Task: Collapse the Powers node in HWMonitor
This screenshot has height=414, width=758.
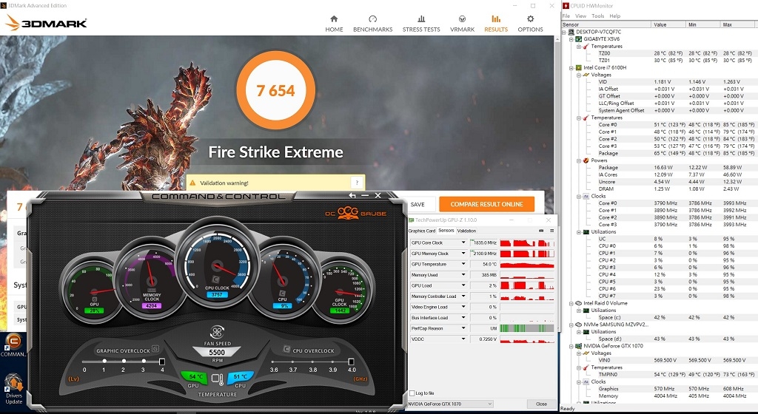Action: click(x=579, y=160)
